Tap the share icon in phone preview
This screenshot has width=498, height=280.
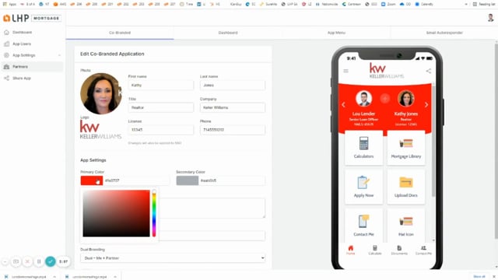pyautogui.click(x=429, y=71)
